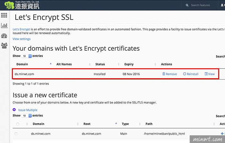Viewport: 225px width, 143px height.
Task: Click ds.minwt.com in installed certificates row
Action: (24, 74)
